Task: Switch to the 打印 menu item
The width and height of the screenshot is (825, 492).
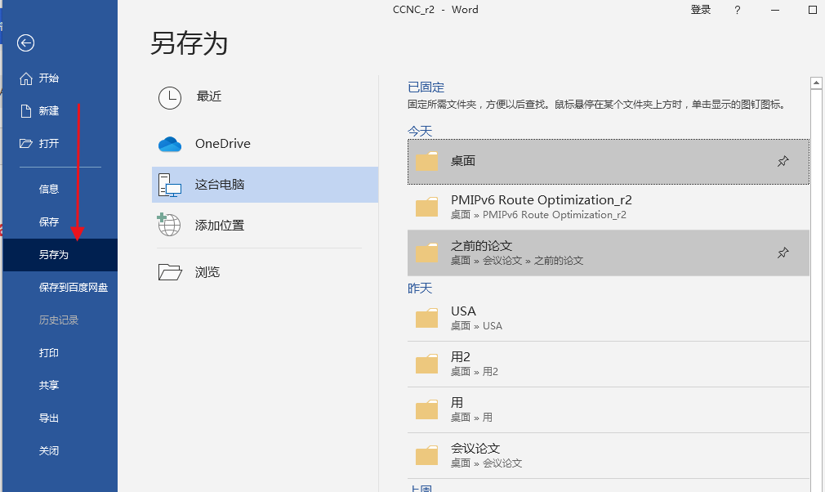Action: click(48, 352)
